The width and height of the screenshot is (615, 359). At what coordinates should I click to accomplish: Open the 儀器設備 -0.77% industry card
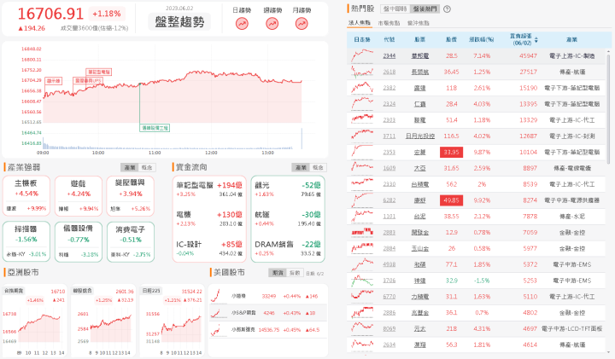[x=79, y=241]
